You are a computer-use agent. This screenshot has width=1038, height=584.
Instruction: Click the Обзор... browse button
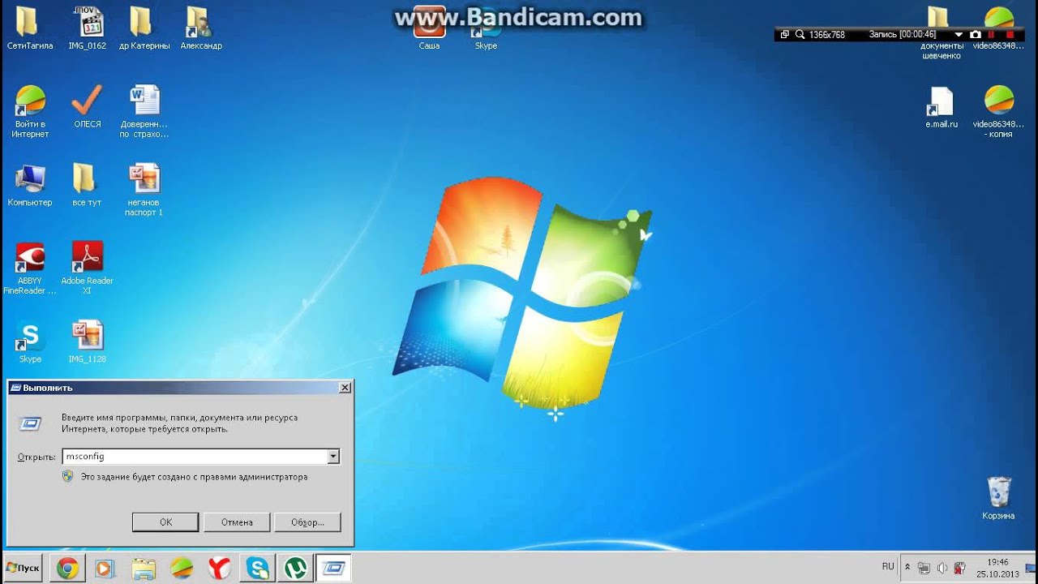pos(307,522)
